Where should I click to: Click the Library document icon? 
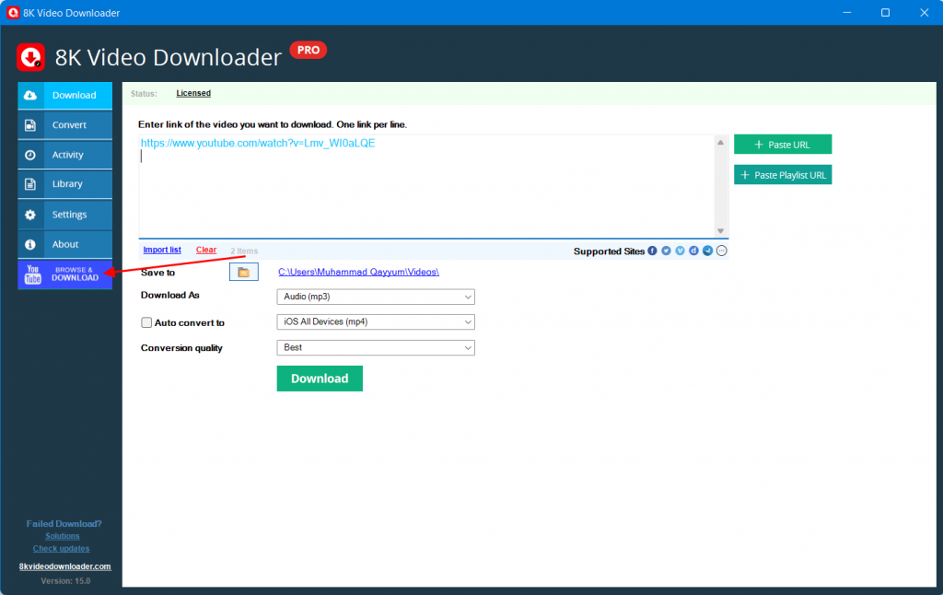tap(30, 184)
